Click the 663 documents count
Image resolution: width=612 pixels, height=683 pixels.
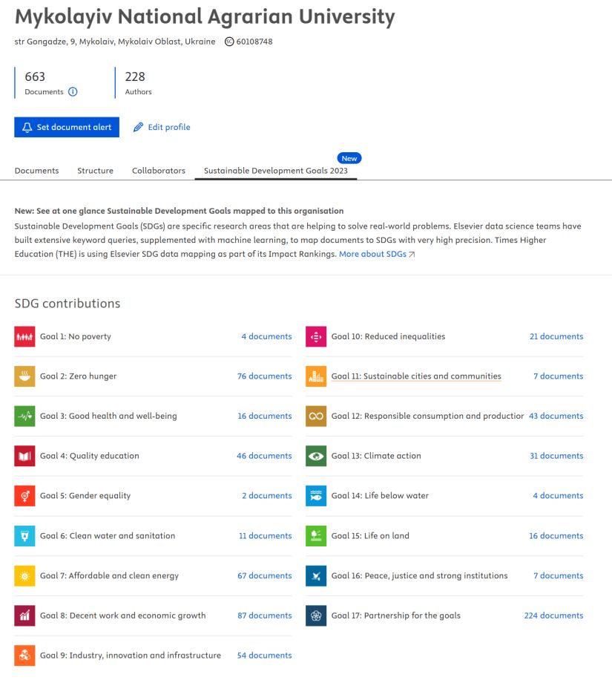[x=35, y=76]
